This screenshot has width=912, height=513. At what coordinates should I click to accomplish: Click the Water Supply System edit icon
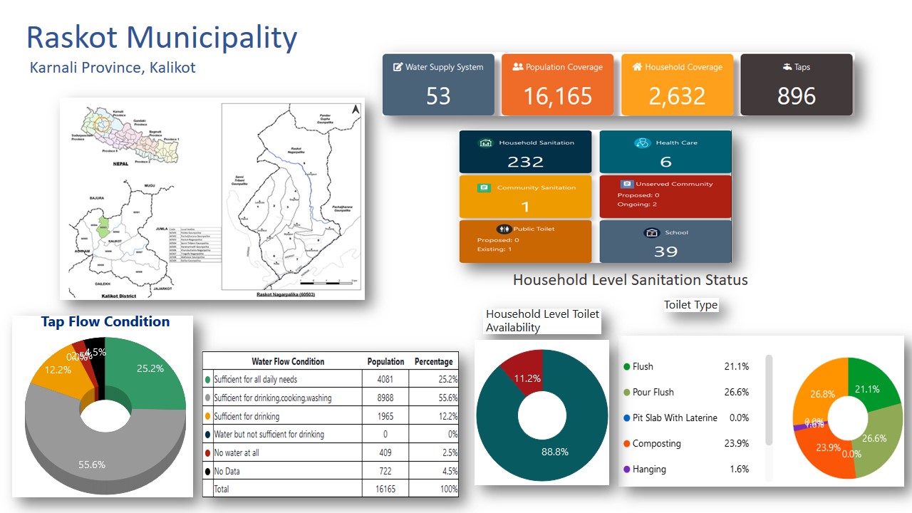(x=398, y=67)
